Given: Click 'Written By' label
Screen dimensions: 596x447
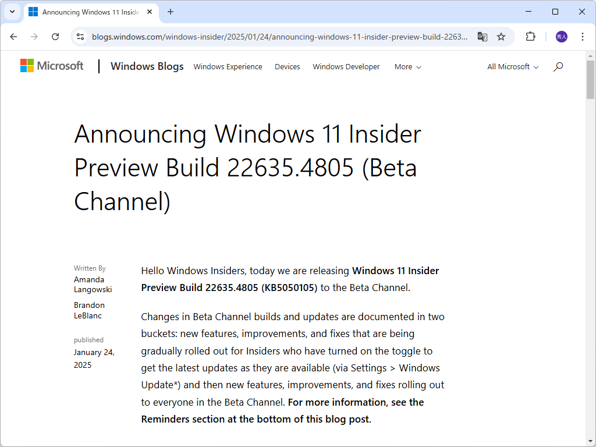Looking at the screenshot, I should point(90,268).
